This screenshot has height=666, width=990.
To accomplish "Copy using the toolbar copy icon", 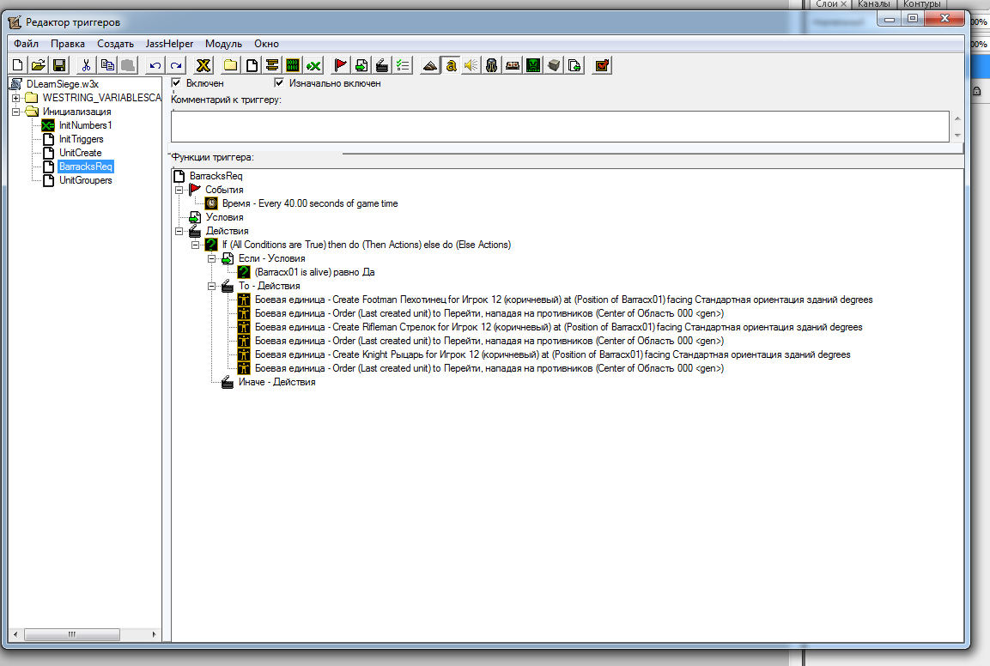I will coord(107,65).
